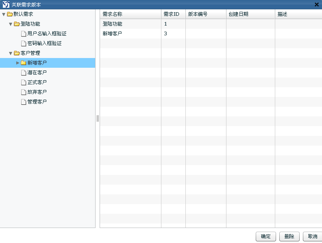Click the document icon for 密码输入框验证
322x243 pixels.
[24, 43]
